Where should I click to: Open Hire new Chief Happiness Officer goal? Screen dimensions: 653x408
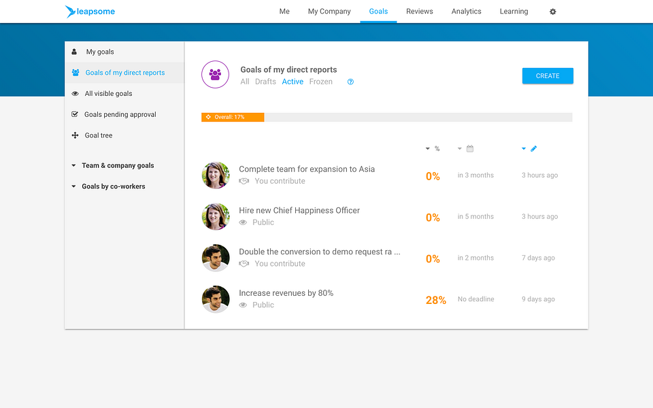click(299, 210)
